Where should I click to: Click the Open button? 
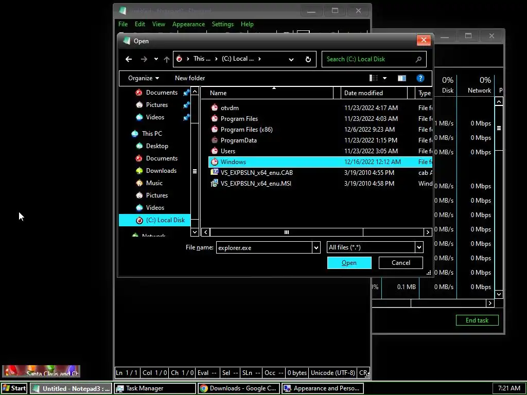click(349, 263)
